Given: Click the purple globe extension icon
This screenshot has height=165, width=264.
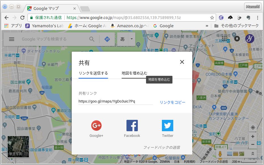Looking at the screenshot, I should (x=221, y=18).
